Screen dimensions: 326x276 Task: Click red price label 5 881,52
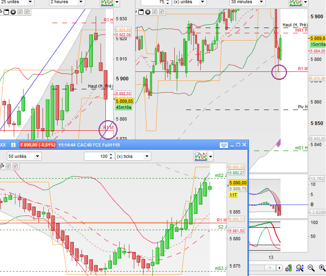(237, 231)
